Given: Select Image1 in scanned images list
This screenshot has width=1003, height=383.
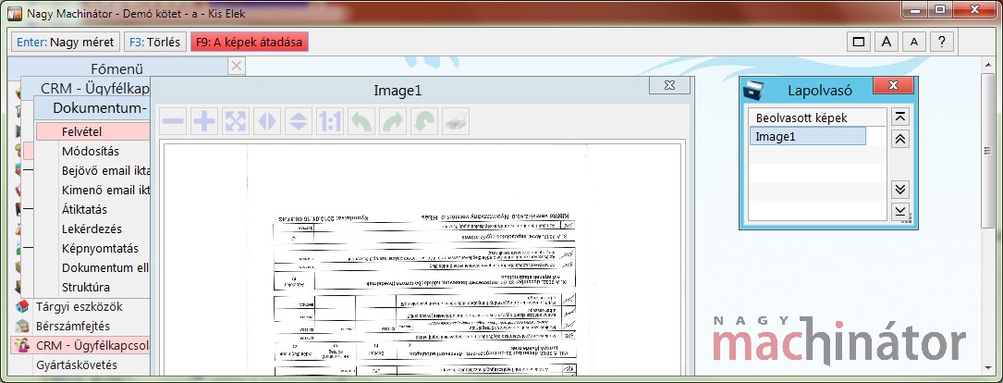Looking at the screenshot, I should pos(807,136).
